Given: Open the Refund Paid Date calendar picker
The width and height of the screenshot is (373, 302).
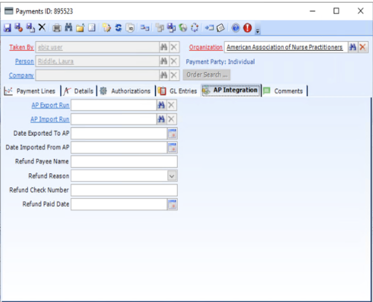Looking at the screenshot, I should click(x=173, y=204).
